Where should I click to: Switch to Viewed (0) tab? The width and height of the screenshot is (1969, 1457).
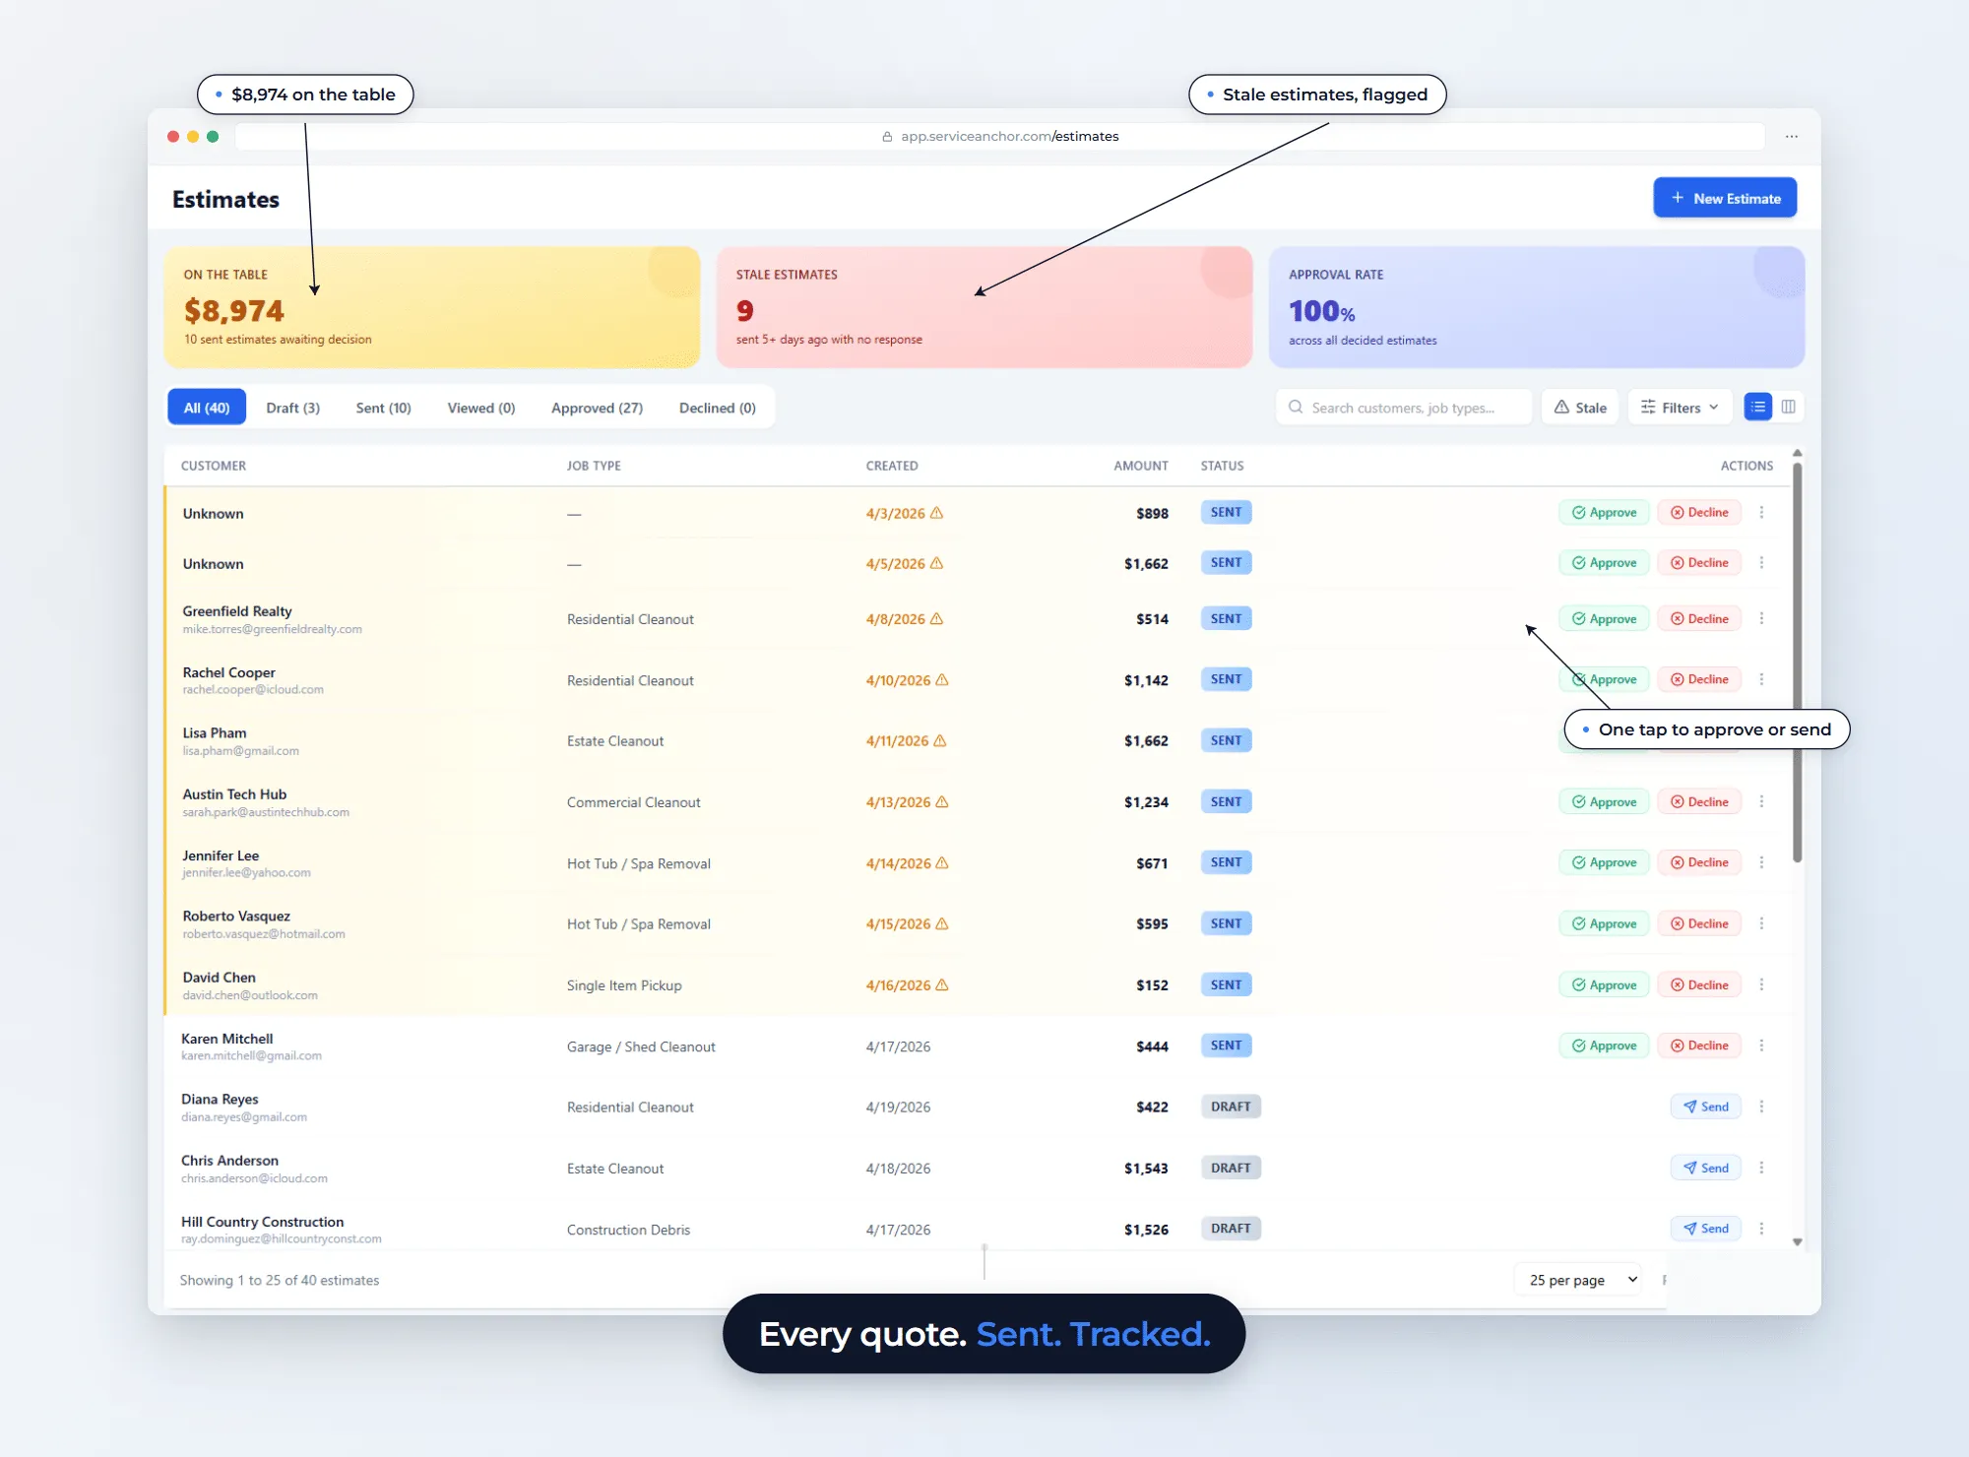(481, 408)
